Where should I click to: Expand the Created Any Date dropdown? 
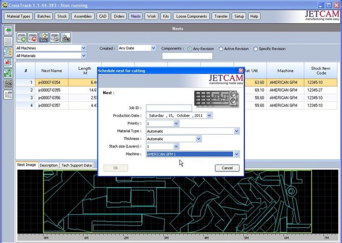pos(153,48)
